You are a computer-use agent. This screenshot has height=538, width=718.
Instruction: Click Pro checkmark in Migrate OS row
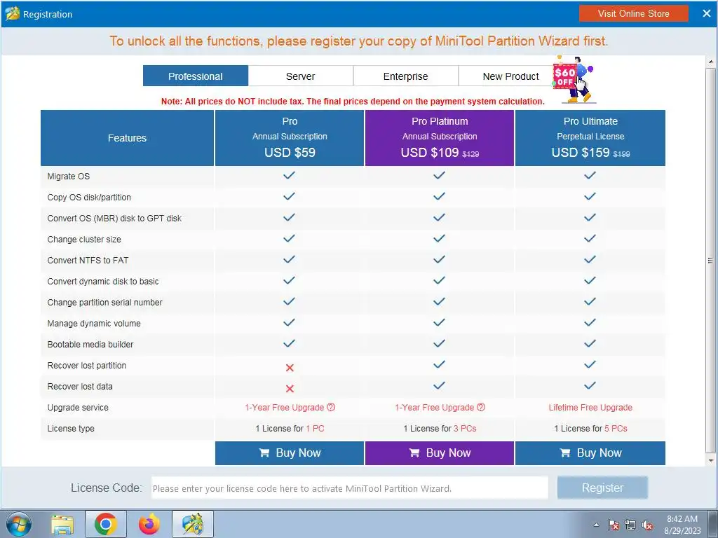[x=289, y=175]
